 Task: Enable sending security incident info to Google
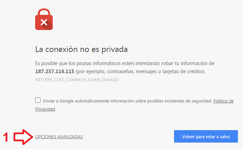coord(38,100)
